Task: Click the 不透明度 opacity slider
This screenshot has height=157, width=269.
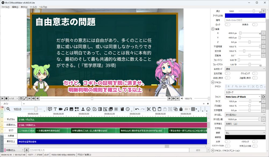Action: (250, 47)
